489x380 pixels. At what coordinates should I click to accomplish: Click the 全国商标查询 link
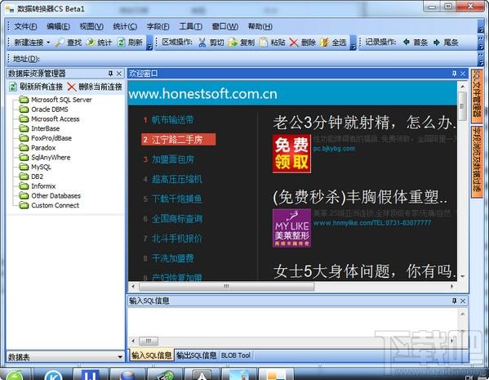pos(177,218)
